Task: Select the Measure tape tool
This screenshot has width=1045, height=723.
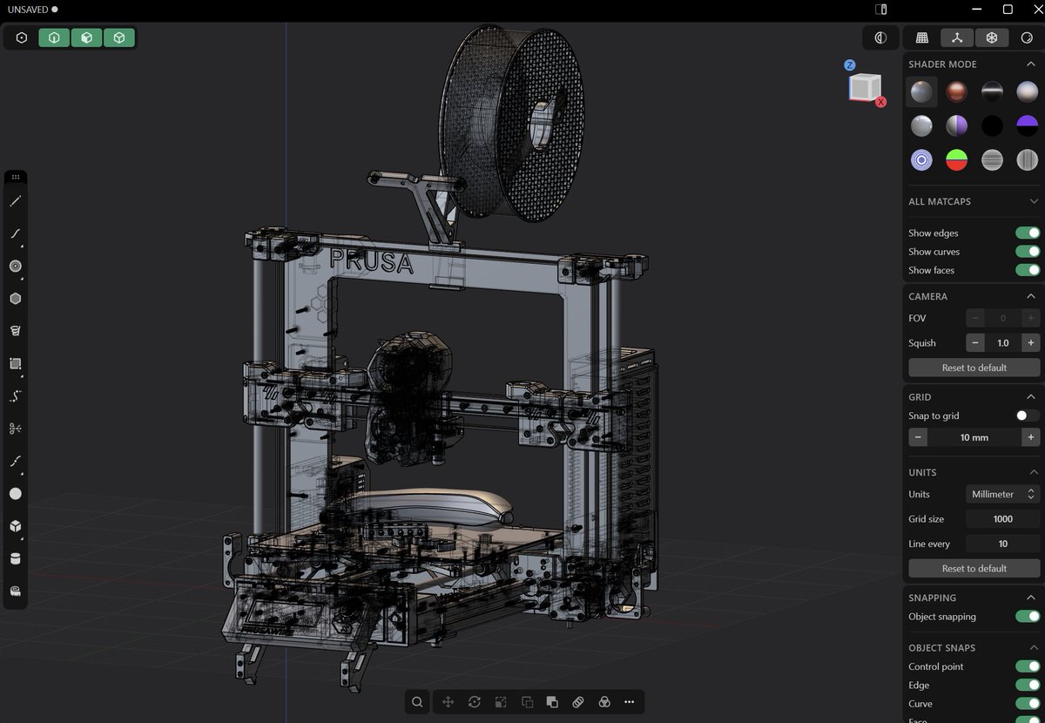Action: (16, 591)
